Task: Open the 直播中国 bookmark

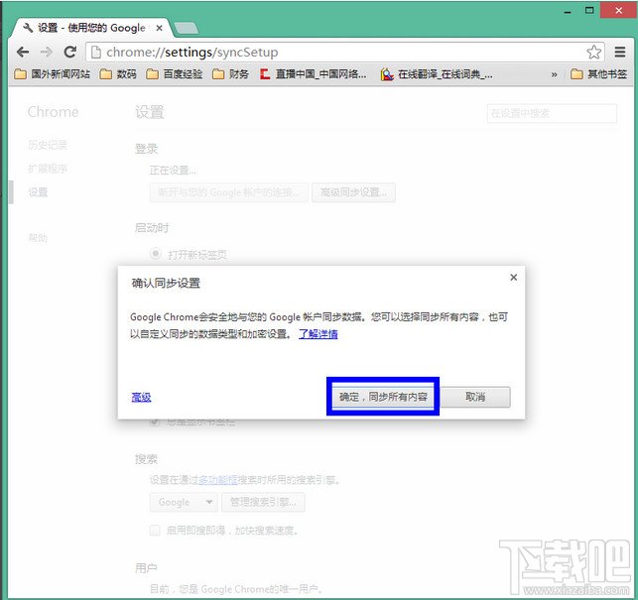Action: point(314,74)
